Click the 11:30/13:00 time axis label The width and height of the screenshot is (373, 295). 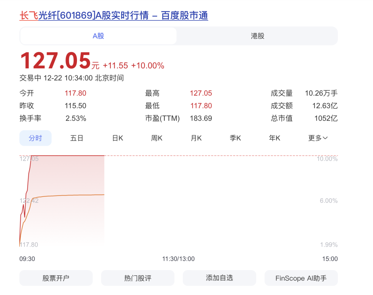click(179, 259)
